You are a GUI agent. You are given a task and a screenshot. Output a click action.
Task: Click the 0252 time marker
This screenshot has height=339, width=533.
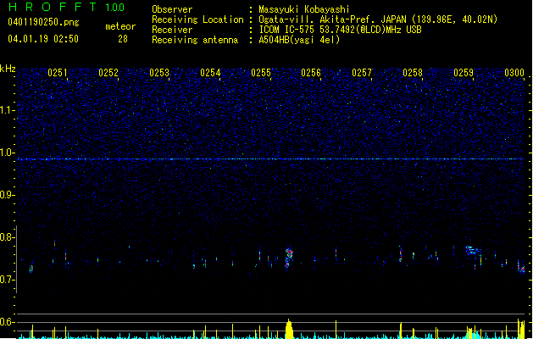[108, 73]
